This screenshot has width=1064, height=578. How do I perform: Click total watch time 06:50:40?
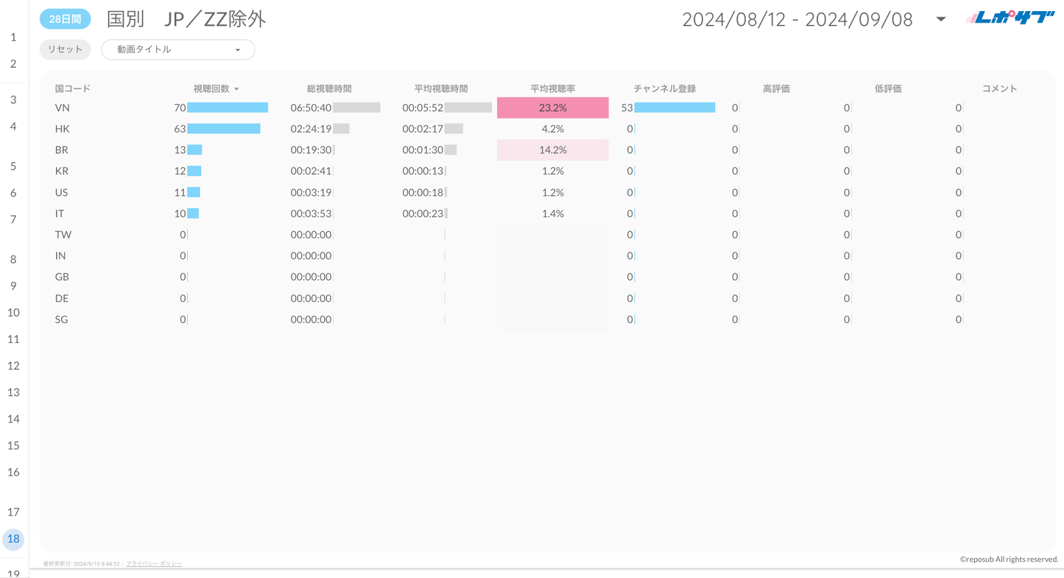pyautogui.click(x=311, y=108)
